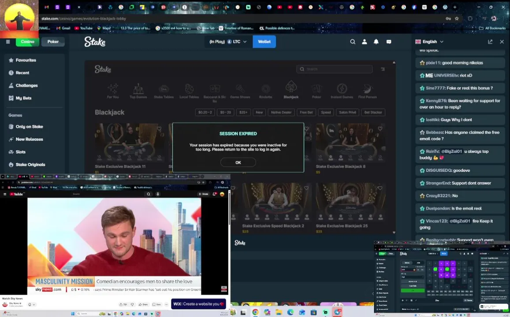Click the Native Dealer filter button
510x317 pixels.
point(281,112)
